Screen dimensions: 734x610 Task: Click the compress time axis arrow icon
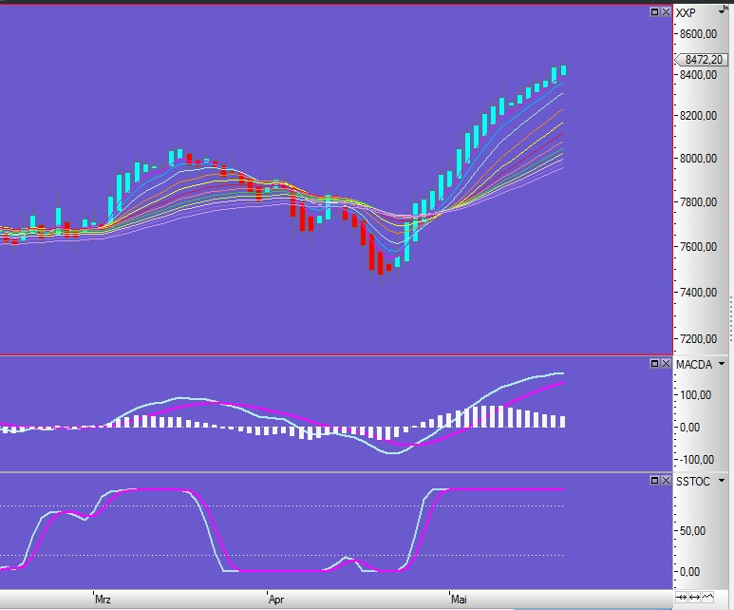click(682, 597)
